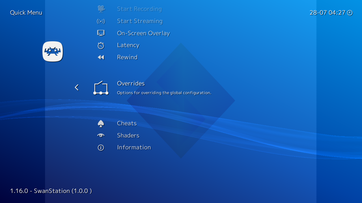Click the RetroArch logo thumbnail
Image resolution: width=362 pixels, height=203 pixels.
[x=53, y=51]
